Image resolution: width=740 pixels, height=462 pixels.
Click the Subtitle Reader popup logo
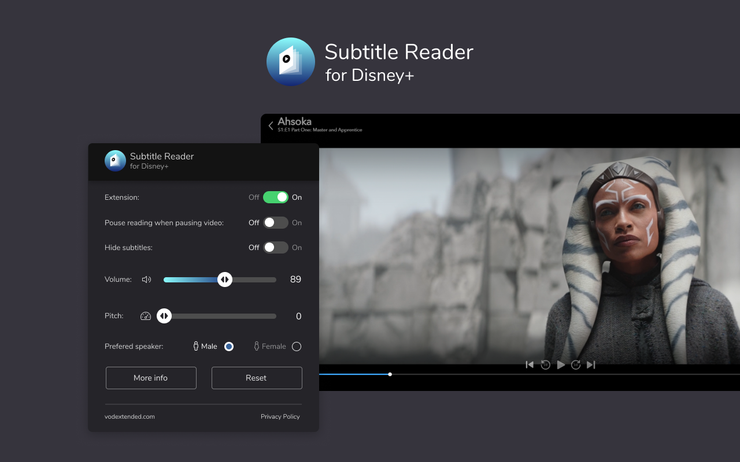pos(115,161)
